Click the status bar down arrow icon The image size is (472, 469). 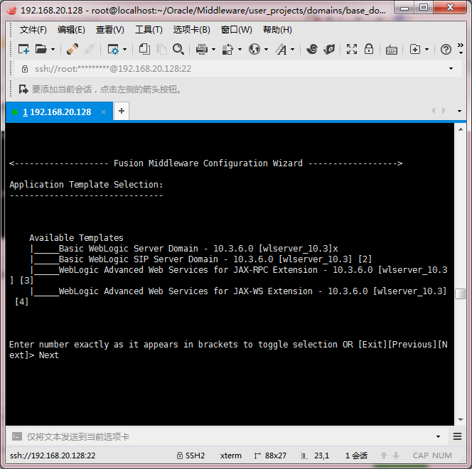point(396,455)
